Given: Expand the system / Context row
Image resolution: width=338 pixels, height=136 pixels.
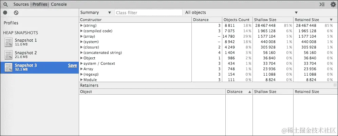Looking at the screenshot, I should click(81, 63).
